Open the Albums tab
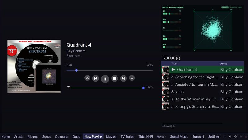Viewport: 248px width, 140px height. [33, 137]
